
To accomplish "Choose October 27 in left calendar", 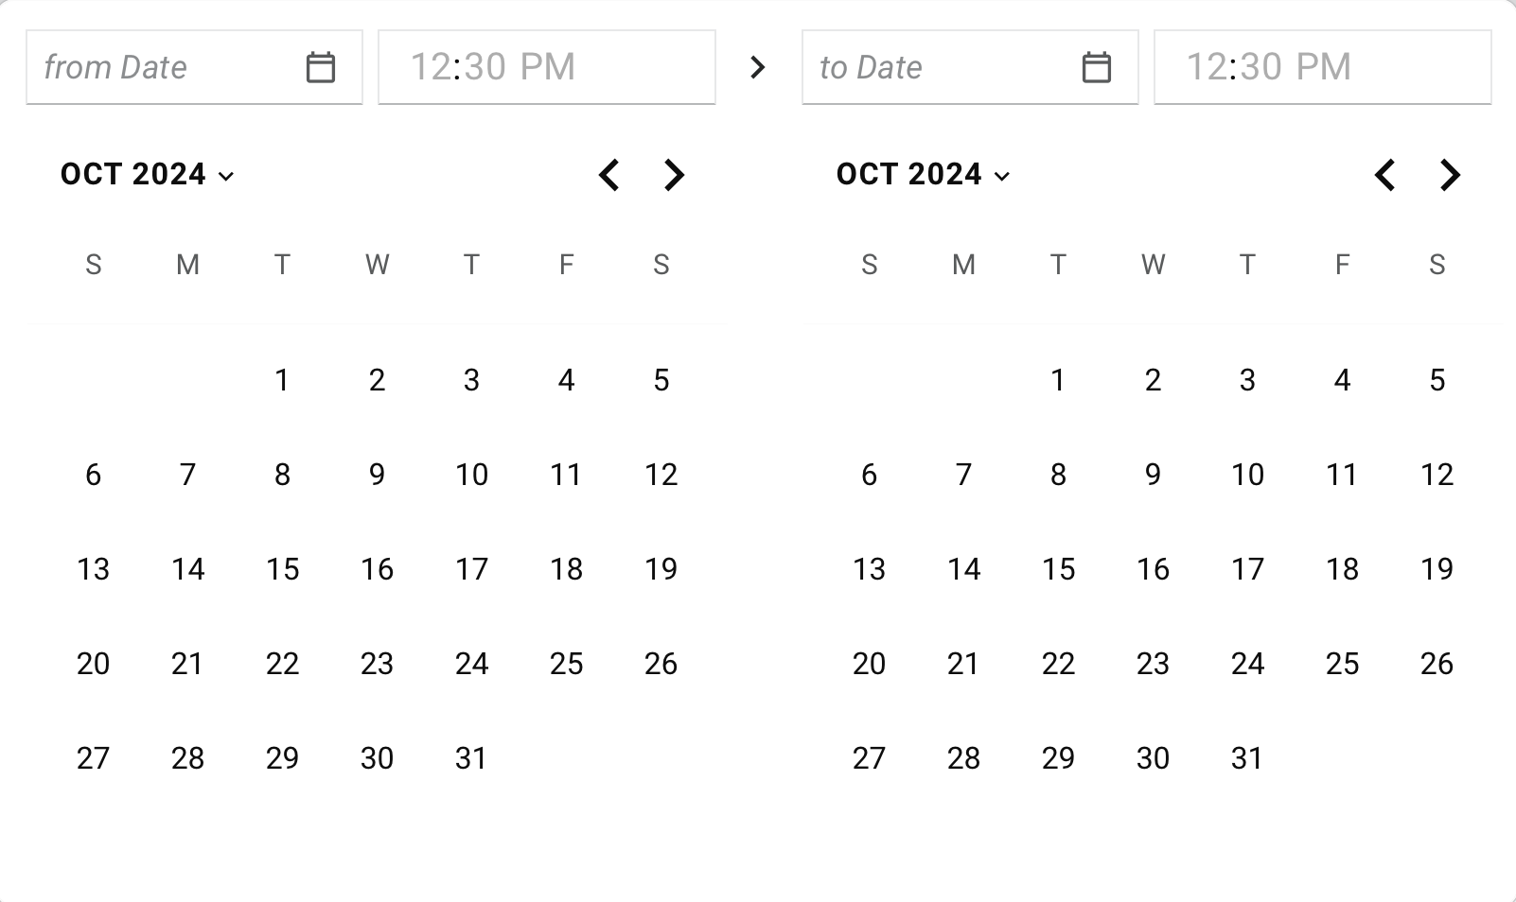I will coord(93,758).
